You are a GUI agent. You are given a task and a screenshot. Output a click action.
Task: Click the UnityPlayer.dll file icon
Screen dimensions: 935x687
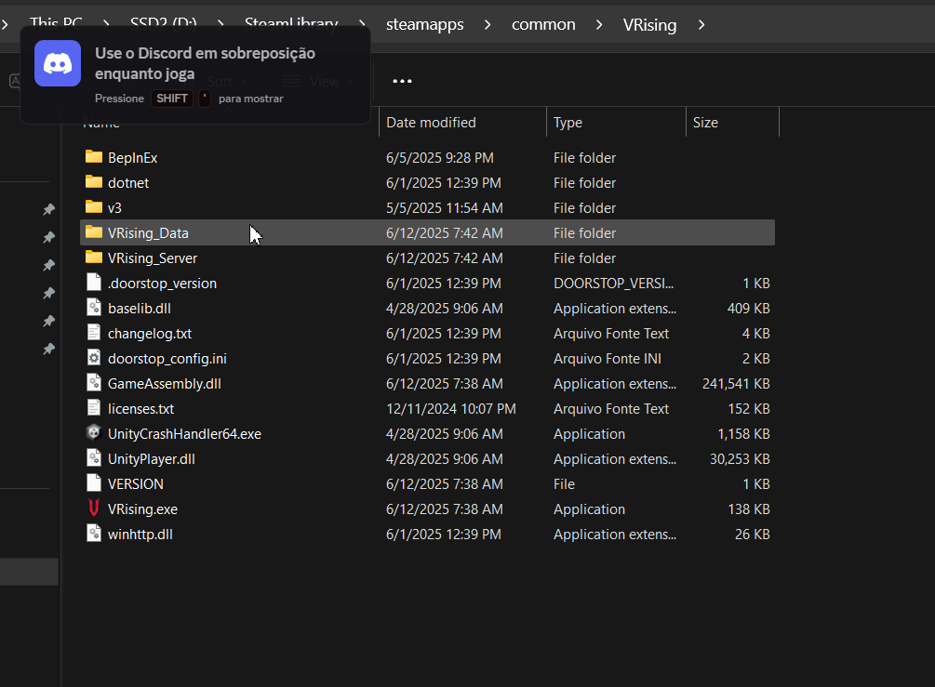[94, 457]
